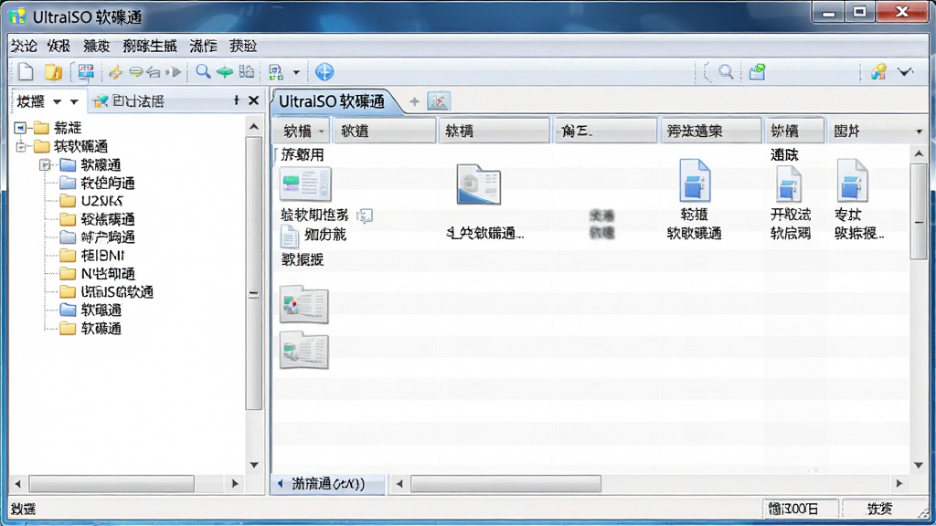
Task: Click the blank page New icon in toolbar
Action: tap(25, 72)
